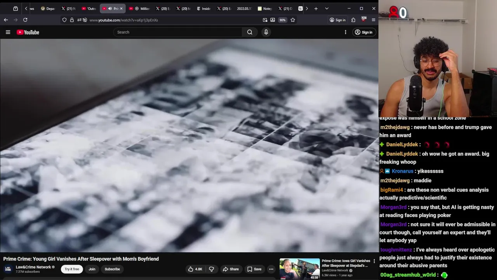Image resolution: width=497 pixels, height=280 pixels.
Task: Open Firefox sidebar view icon in tab bar
Action: [x=16, y=9]
